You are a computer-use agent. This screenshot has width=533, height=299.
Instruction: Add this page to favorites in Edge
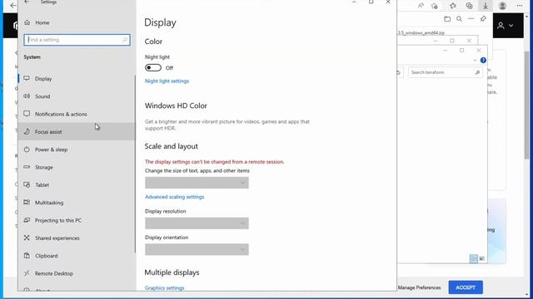(x=435, y=6)
